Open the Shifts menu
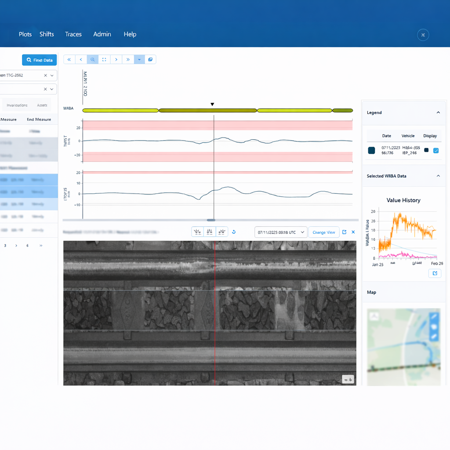Screen dimensions: 450x450 [x=47, y=34]
